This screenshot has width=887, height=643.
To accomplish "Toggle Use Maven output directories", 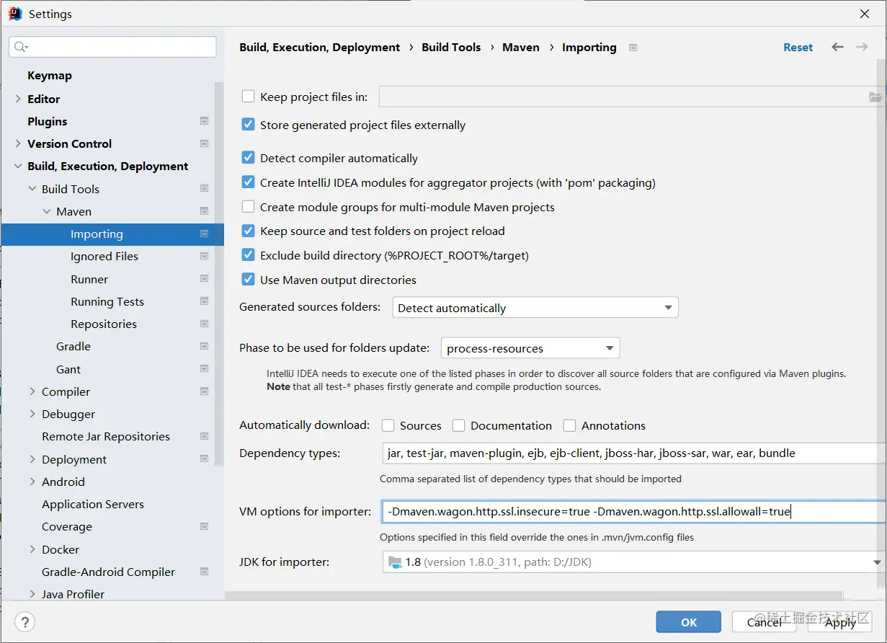I will click(x=248, y=280).
